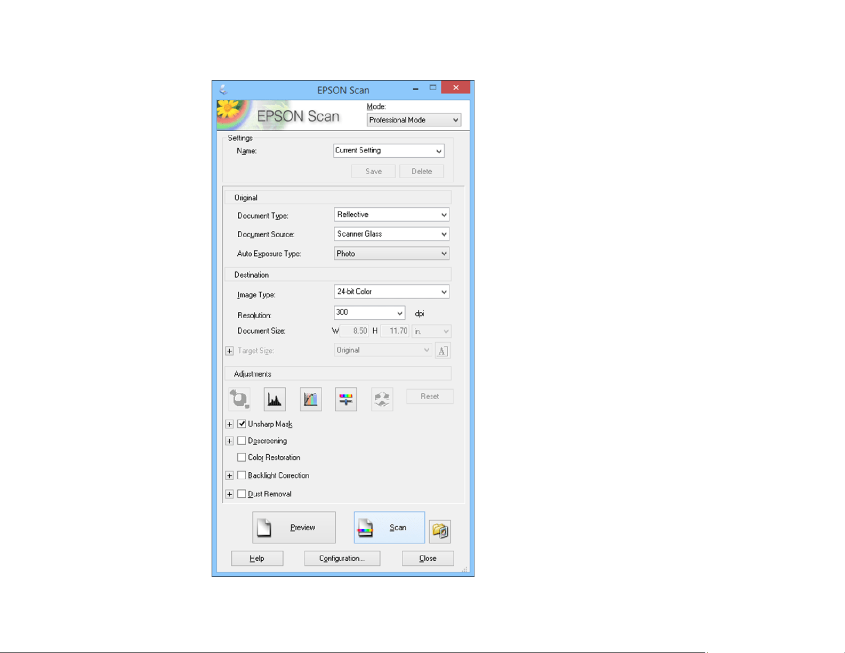Click the EPSON Scan title bar app icon
845x653 pixels.
pyautogui.click(x=223, y=90)
